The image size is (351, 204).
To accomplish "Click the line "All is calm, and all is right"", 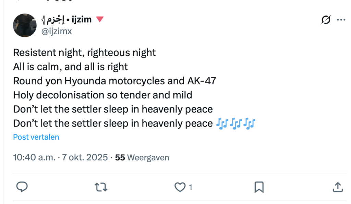I will [x=70, y=67].
